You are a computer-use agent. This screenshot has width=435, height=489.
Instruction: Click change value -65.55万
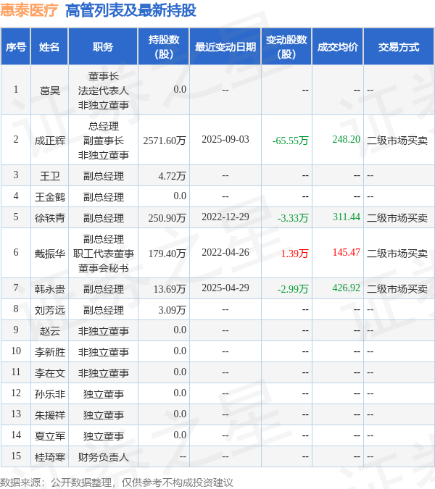pos(290,141)
